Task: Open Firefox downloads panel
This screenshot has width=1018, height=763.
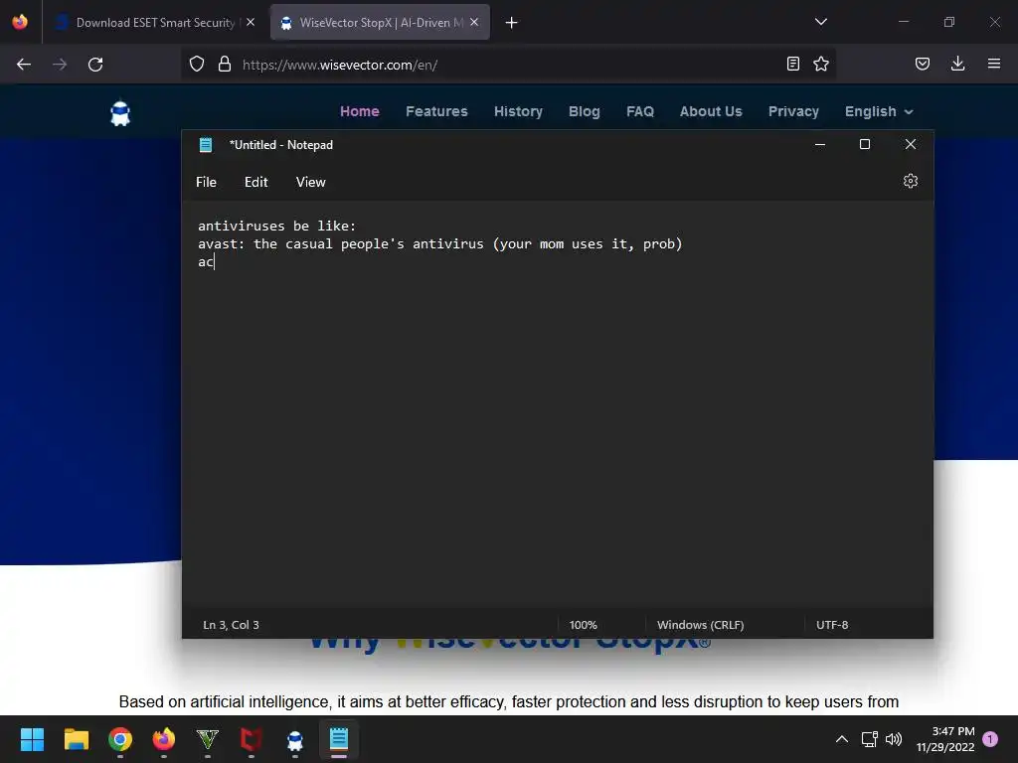Action: [957, 64]
